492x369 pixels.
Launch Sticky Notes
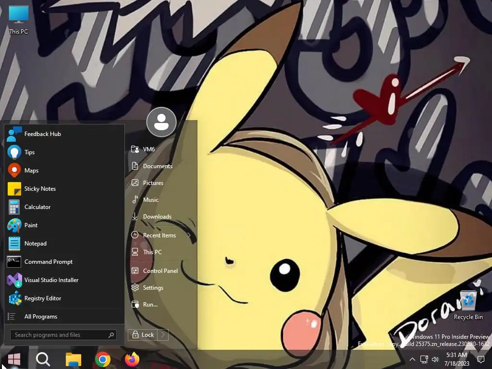tap(64, 188)
